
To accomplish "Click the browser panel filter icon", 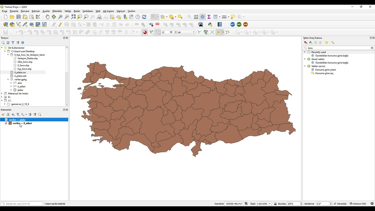I will [13, 42].
